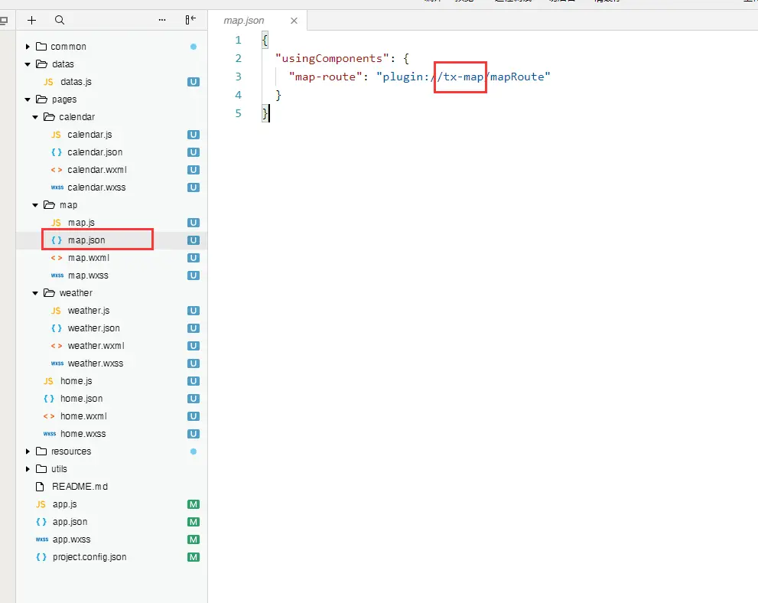Open calendar.json file

click(95, 152)
